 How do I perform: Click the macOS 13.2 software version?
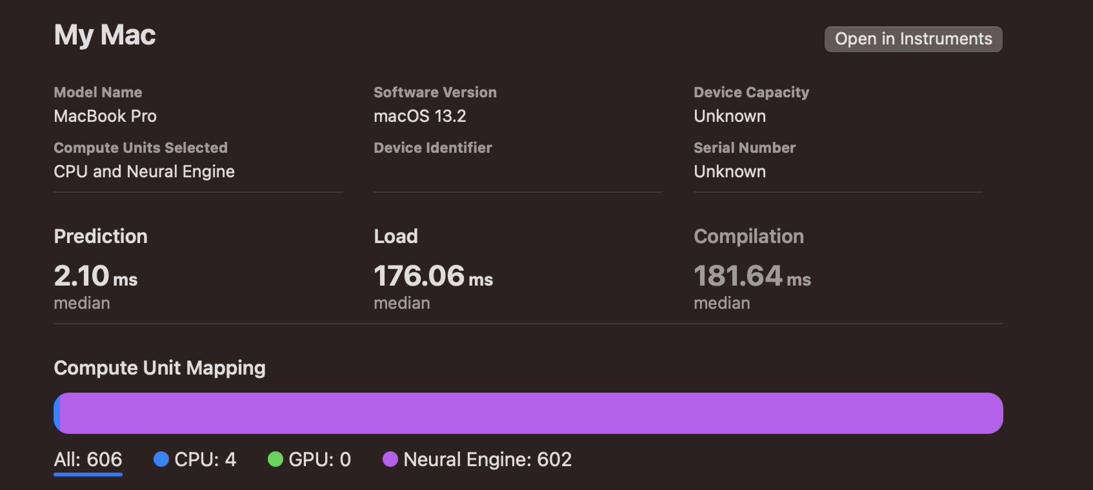coord(420,116)
